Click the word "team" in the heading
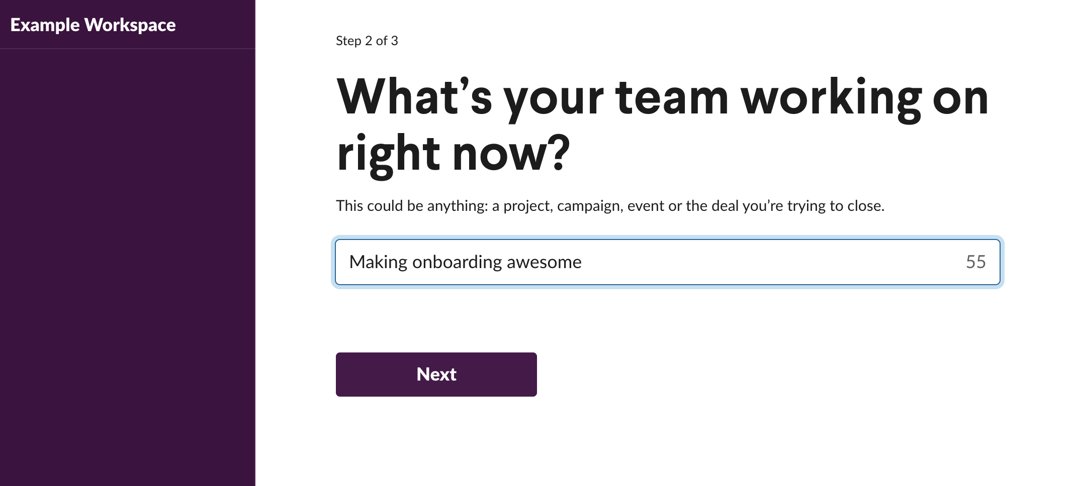Viewport: 1074px width, 486px height. 671,97
